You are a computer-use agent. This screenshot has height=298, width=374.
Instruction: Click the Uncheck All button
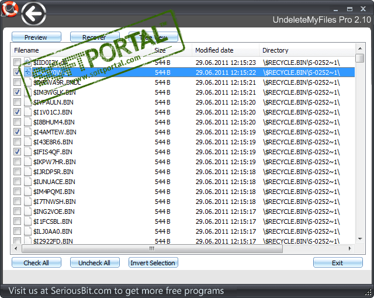click(x=95, y=263)
